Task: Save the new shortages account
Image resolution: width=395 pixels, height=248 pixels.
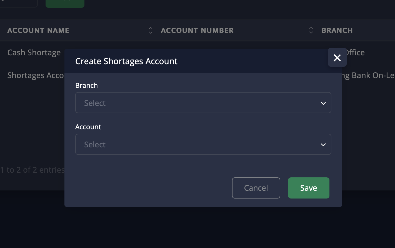Action: coord(308,188)
